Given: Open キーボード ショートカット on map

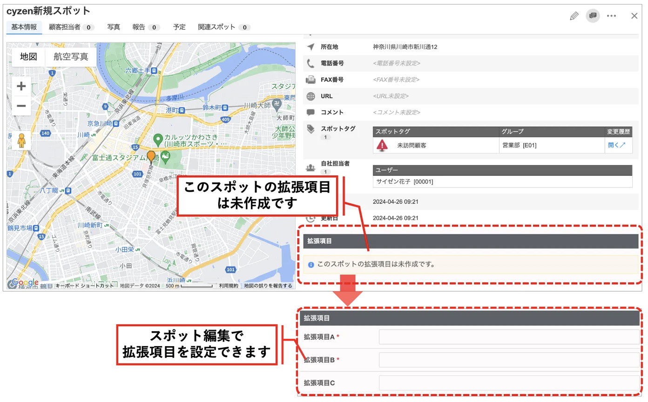Looking at the screenshot, I should click(84, 286).
